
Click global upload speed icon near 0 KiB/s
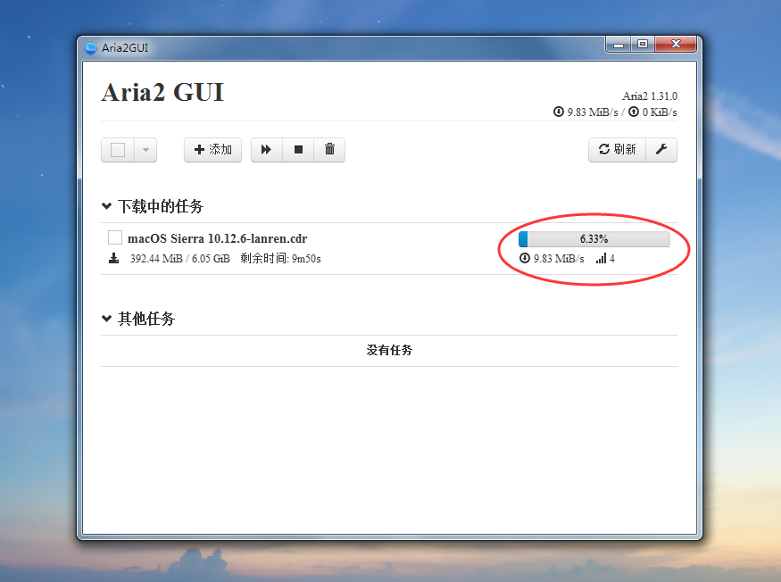point(634,112)
